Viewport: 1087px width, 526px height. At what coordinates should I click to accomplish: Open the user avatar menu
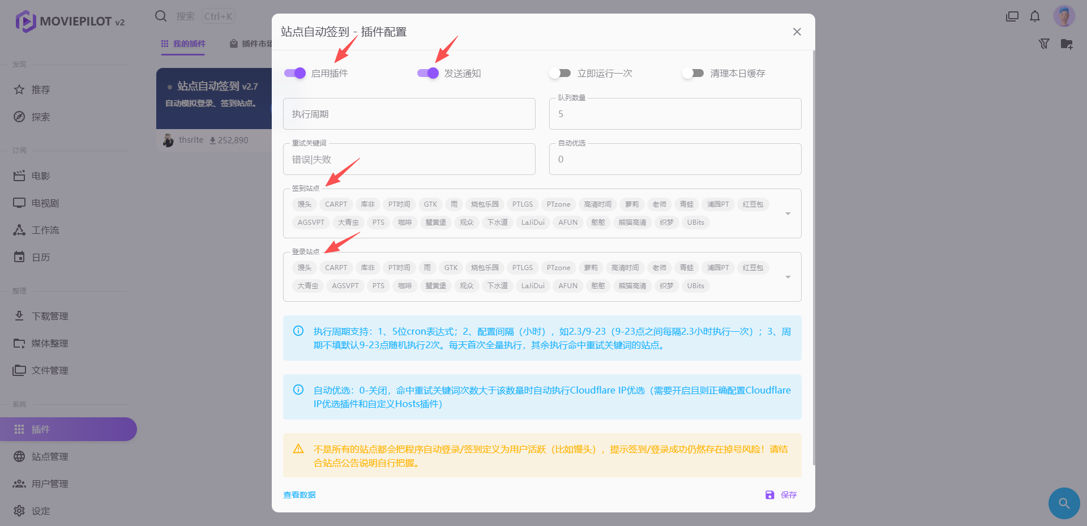click(1064, 16)
